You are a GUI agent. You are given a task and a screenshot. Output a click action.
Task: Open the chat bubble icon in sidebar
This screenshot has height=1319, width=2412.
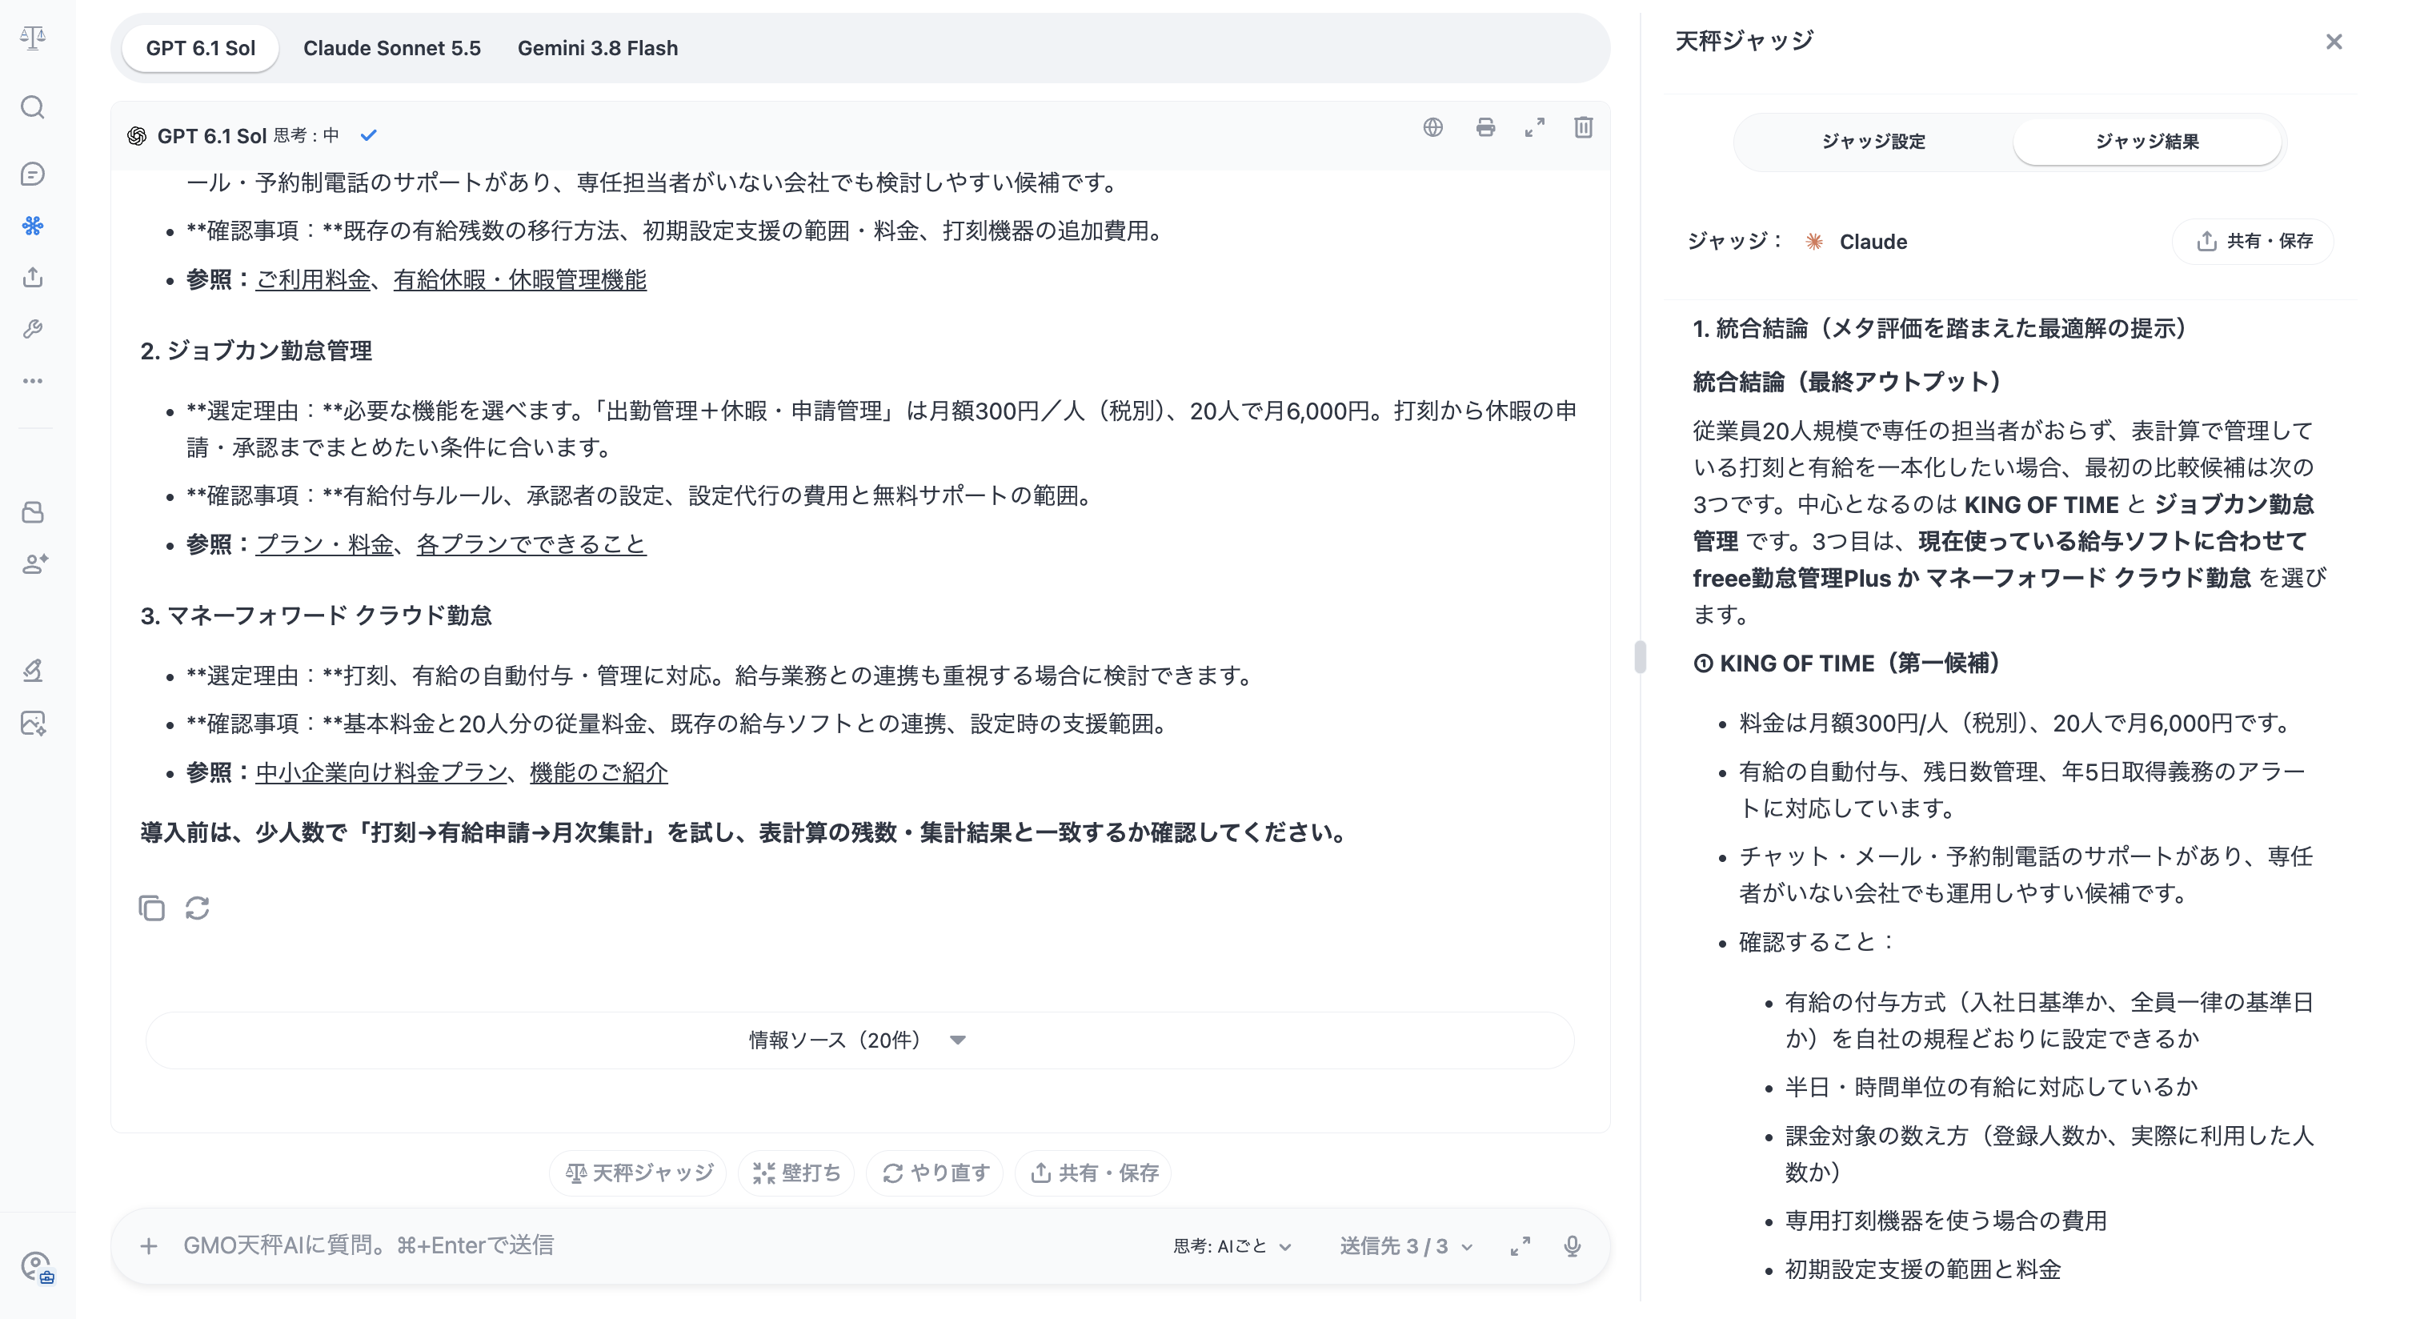pos(33,174)
